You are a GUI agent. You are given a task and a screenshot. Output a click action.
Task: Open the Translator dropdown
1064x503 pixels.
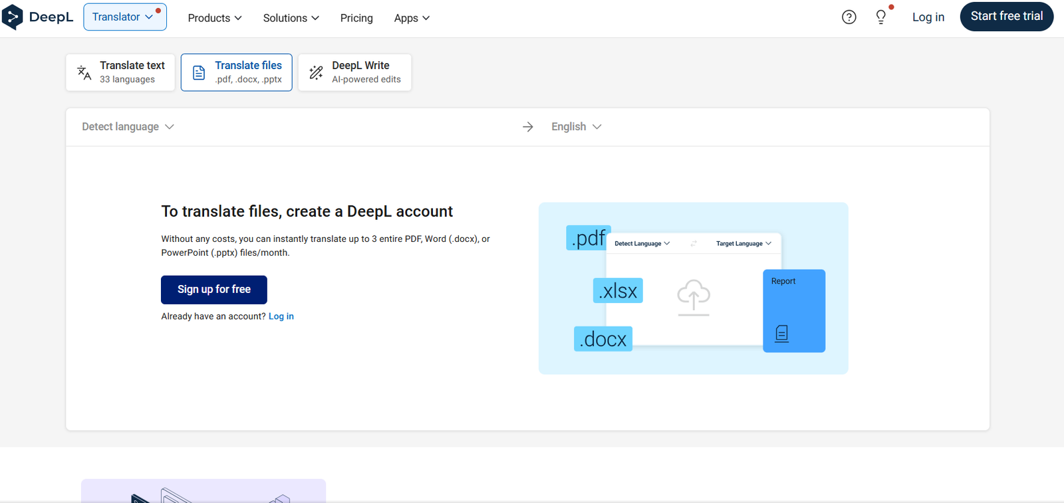(x=125, y=17)
